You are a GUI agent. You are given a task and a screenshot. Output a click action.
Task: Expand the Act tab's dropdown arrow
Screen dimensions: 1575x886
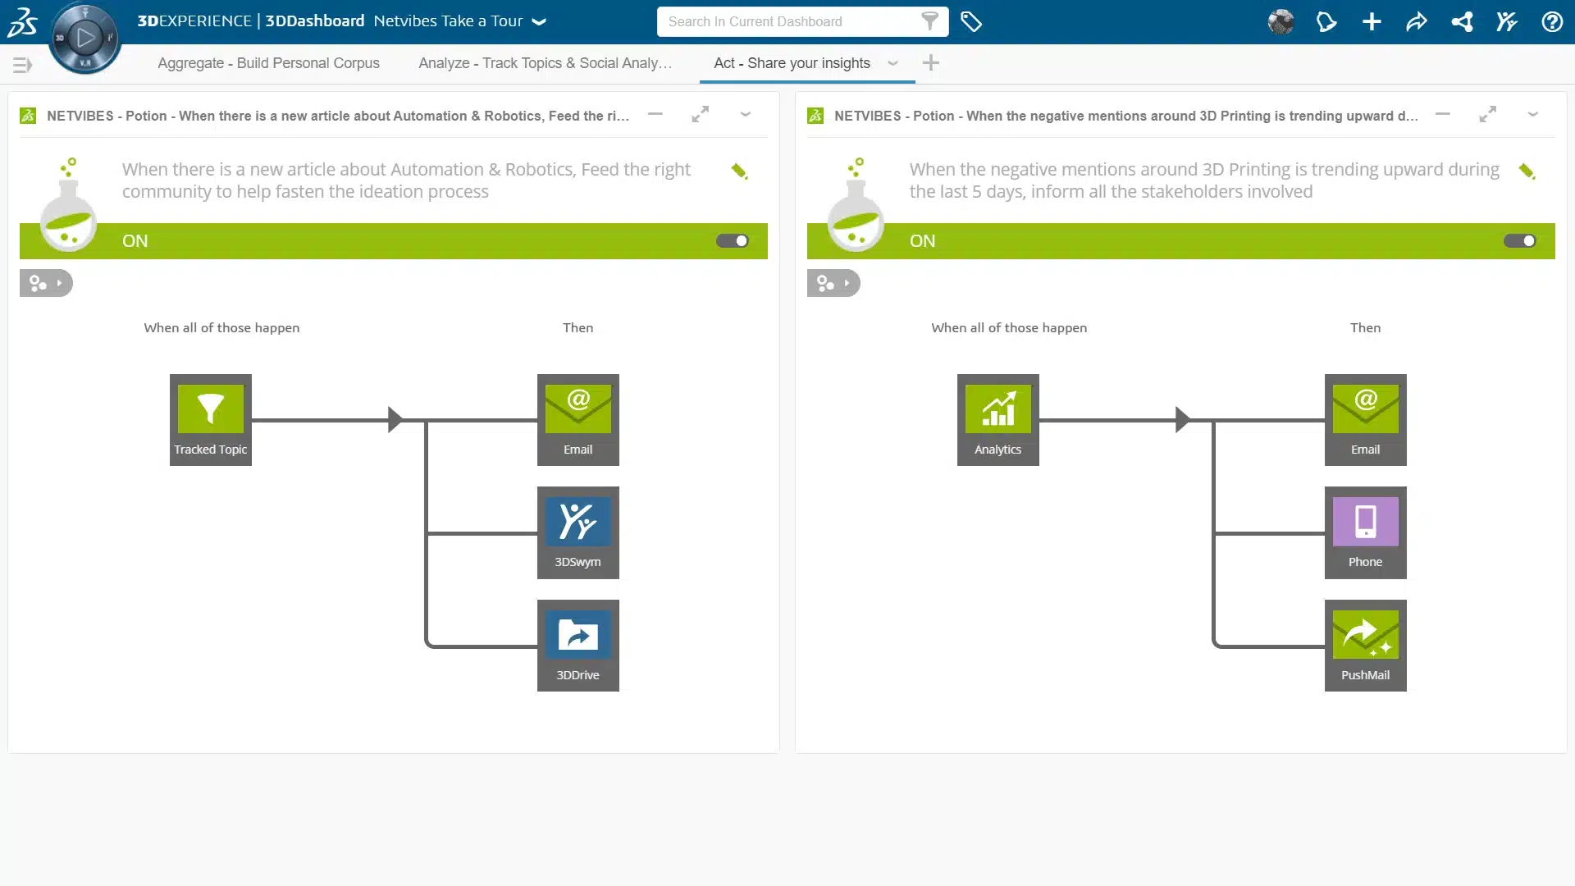pyautogui.click(x=893, y=63)
